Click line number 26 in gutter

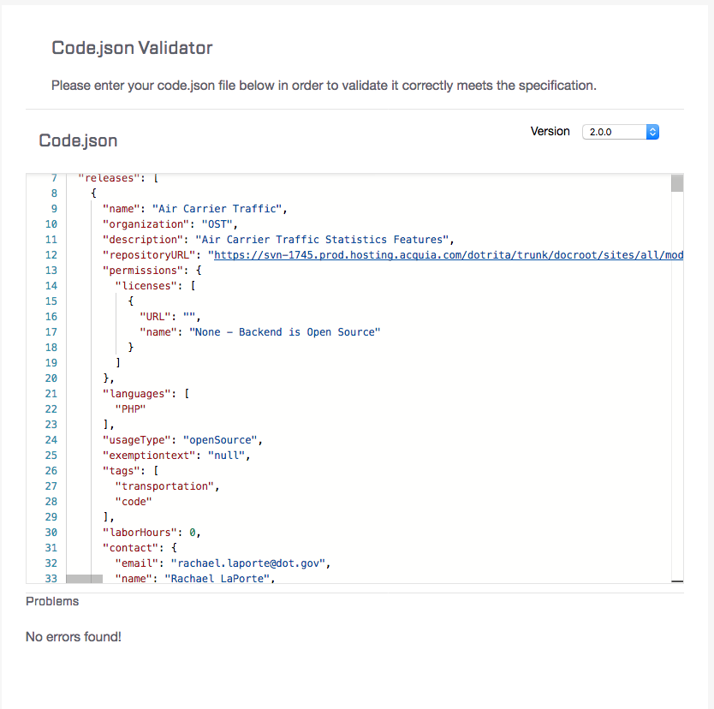(x=51, y=471)
